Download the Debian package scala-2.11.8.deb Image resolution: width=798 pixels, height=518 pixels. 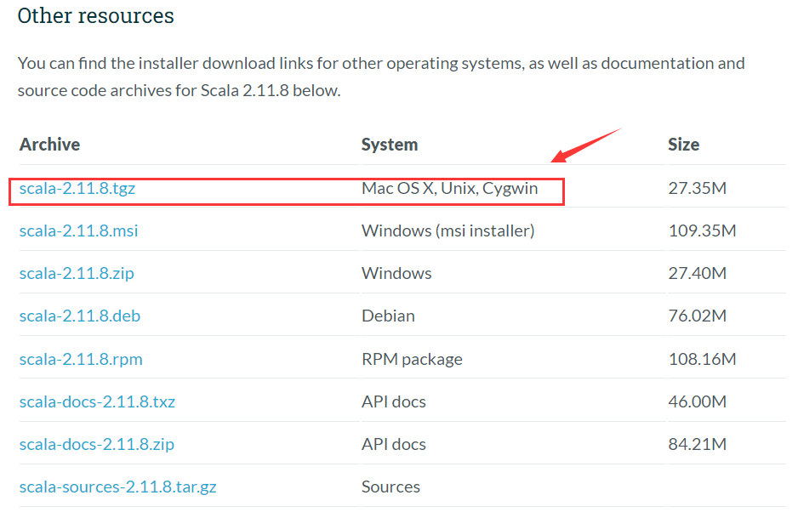[x=79, y=316]
